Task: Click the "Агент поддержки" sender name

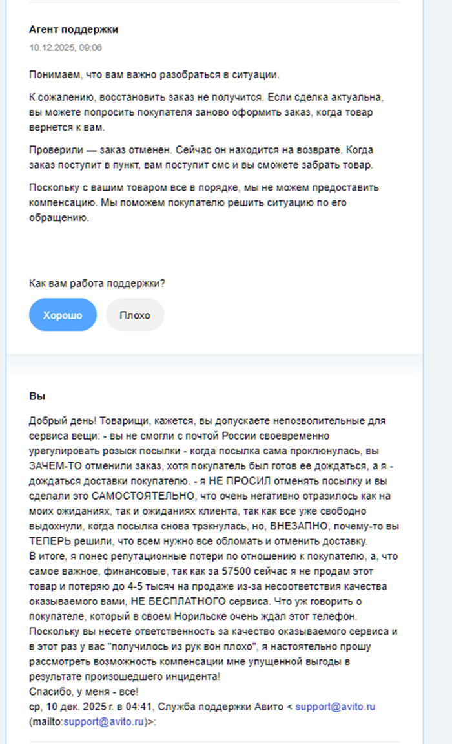Action: tap(74, 30)
